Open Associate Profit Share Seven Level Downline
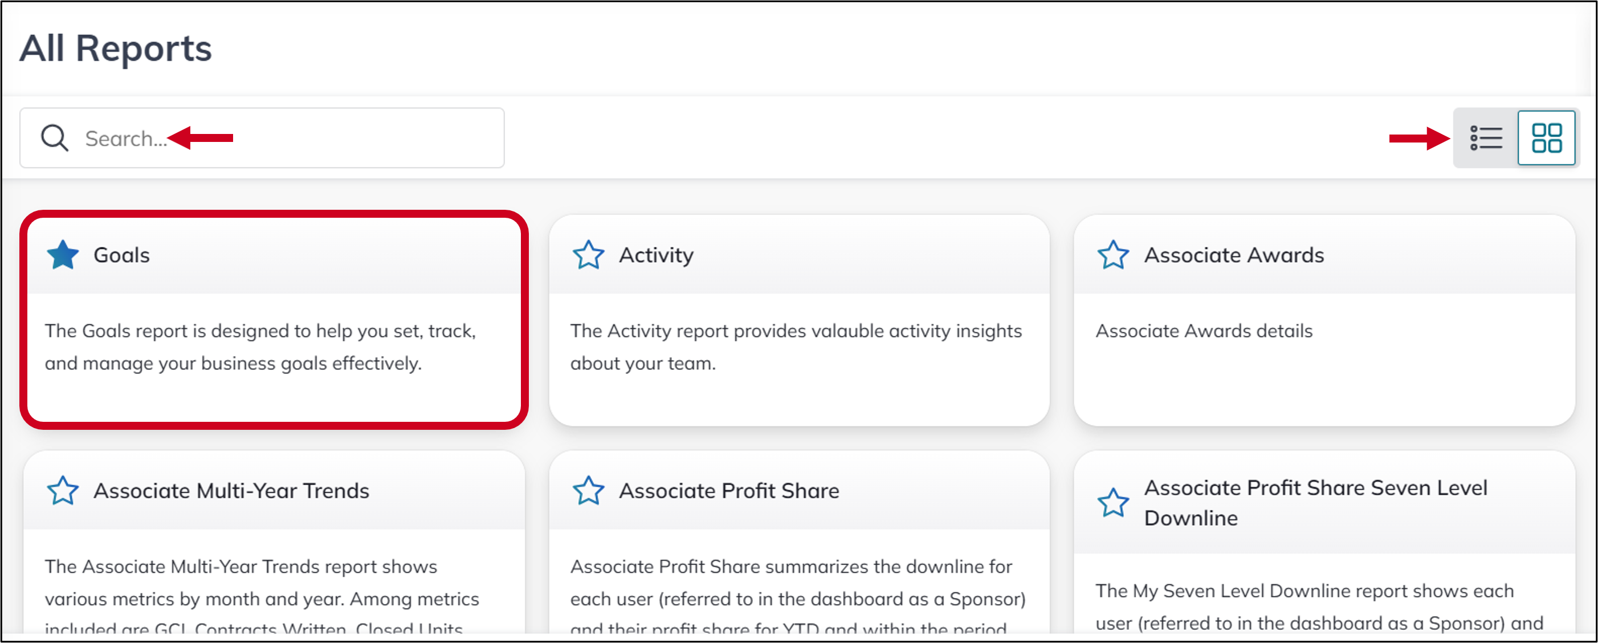This screenshot has width=1598, height=643. [1315, 503]
